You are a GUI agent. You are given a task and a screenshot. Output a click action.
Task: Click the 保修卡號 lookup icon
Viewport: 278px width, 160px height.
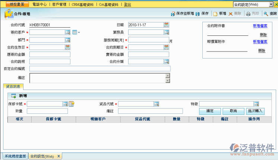pyautogui.click(x=65, y=104)
